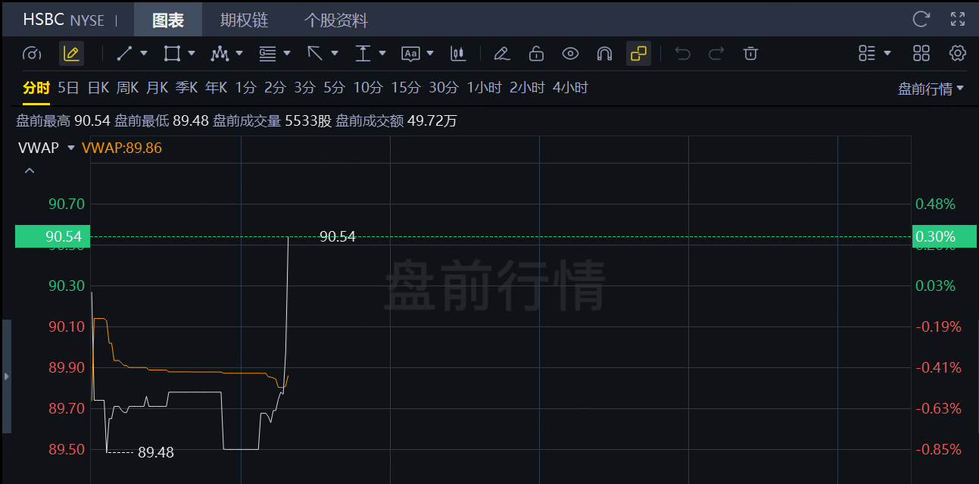Click the refresh icon in the top bar
979x484 pixels.
[x=921, y=19]
